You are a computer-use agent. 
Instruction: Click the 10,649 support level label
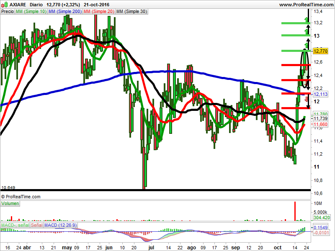pyautogui.click(x=8, y=187)
